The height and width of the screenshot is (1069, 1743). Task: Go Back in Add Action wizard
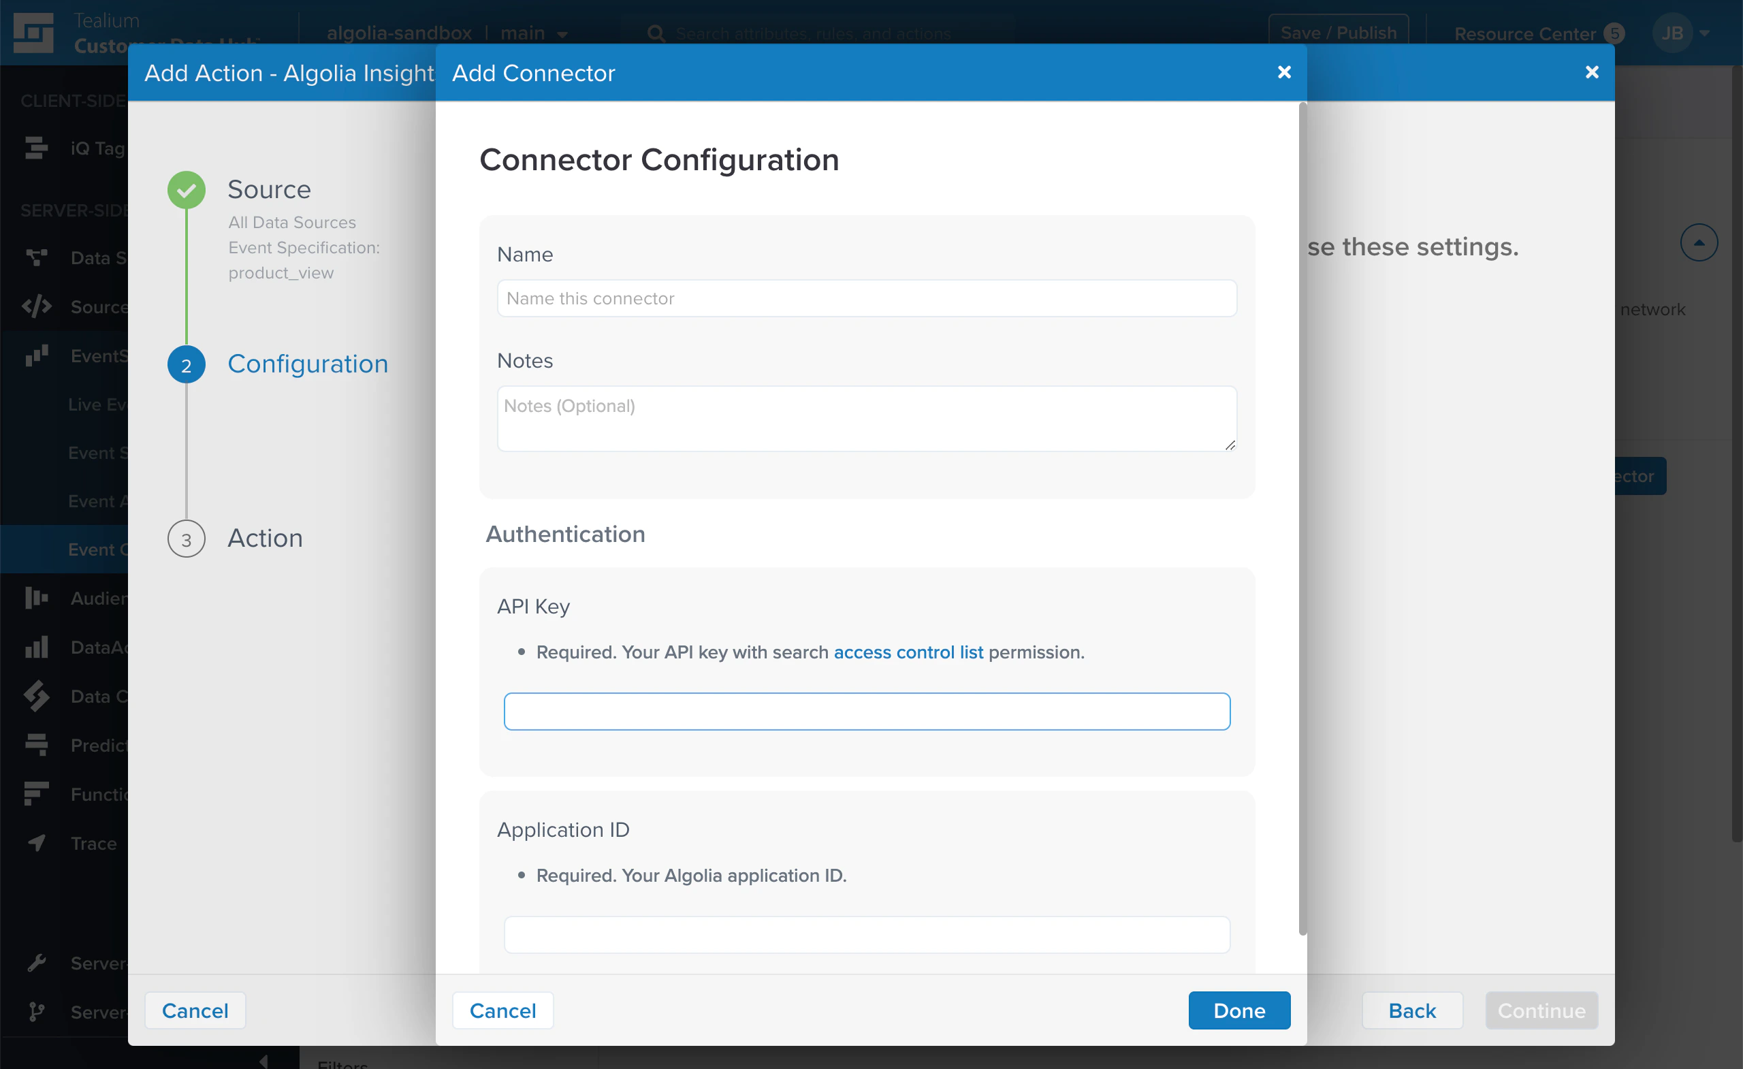pyautogui.click(x=1412, y=1010)
